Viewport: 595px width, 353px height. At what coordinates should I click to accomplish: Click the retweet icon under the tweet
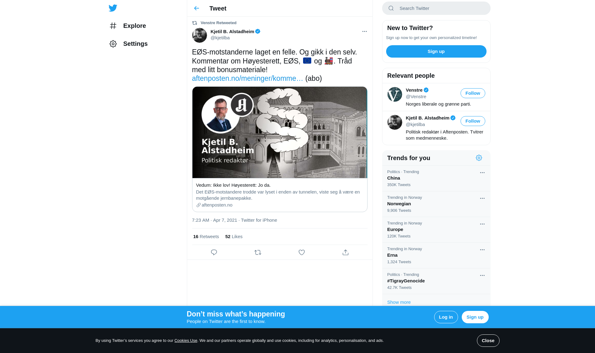258,252
